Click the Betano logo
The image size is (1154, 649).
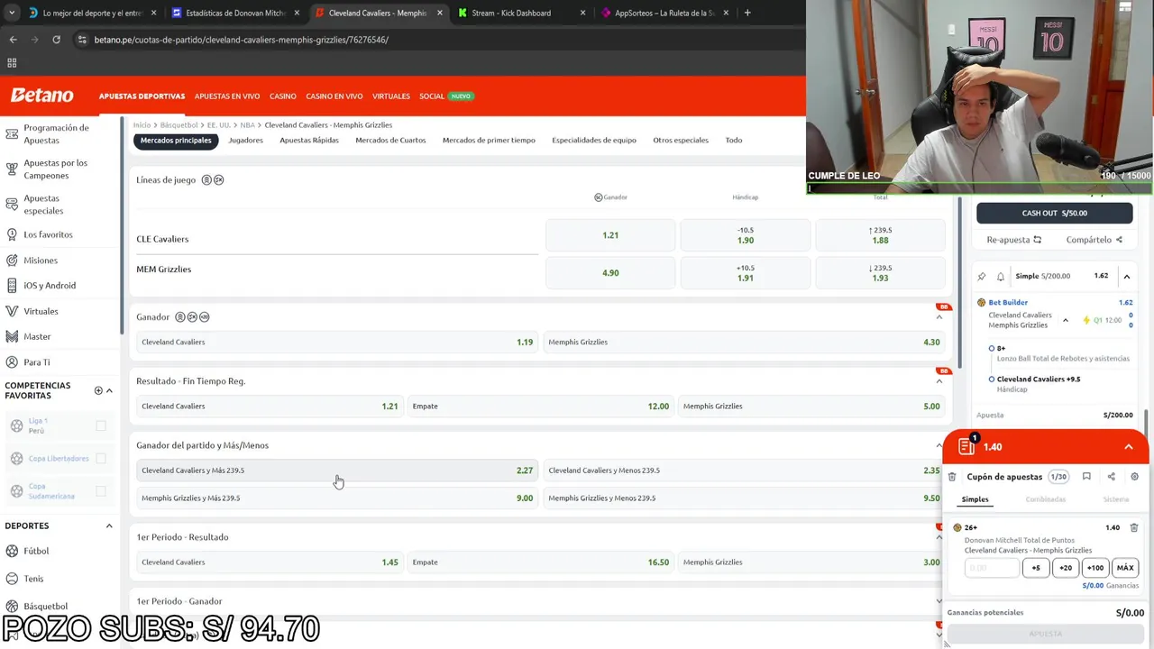click(41, 96)
